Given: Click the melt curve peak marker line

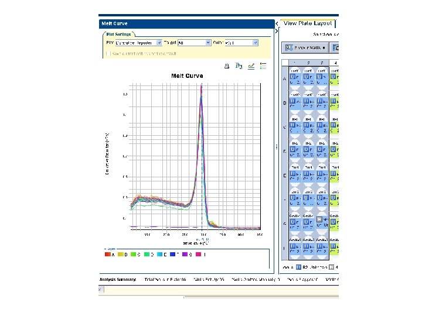Looking at the screenshot, I should [x=202, y=156].
